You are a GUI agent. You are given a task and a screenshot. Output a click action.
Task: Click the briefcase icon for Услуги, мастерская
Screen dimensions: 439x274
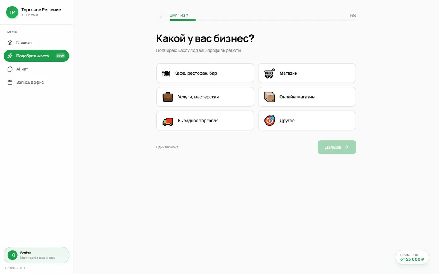168,97
